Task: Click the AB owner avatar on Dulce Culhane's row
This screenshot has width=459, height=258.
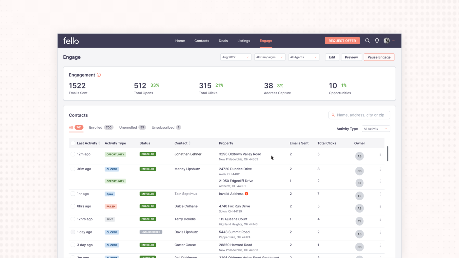Action: [359, 208]
